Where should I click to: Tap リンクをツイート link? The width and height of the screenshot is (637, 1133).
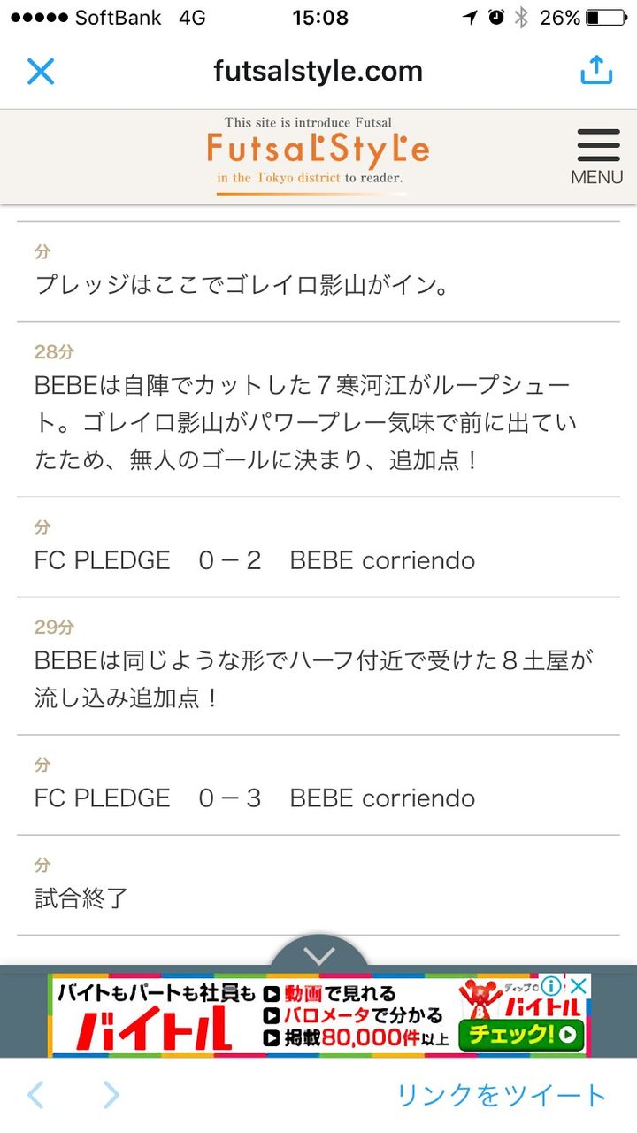click(x=502, y=1095)
